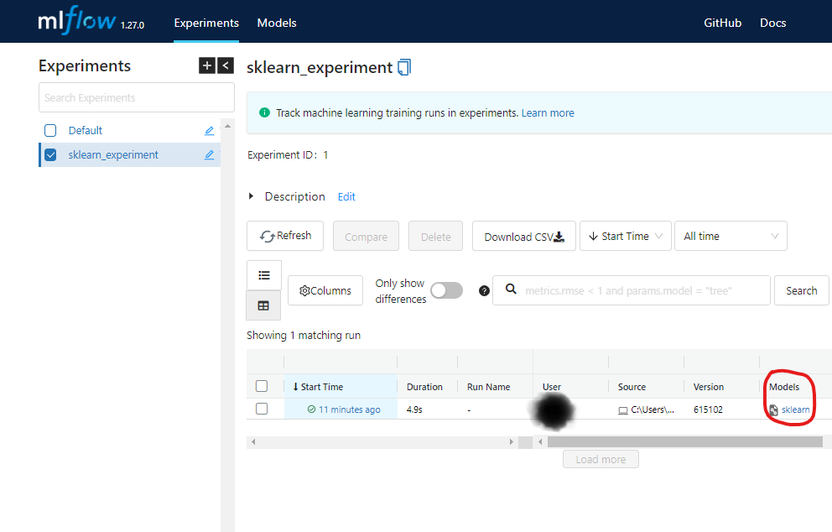Click the Compare button
Screen dimensions: 832x532
tap(367, 236)
